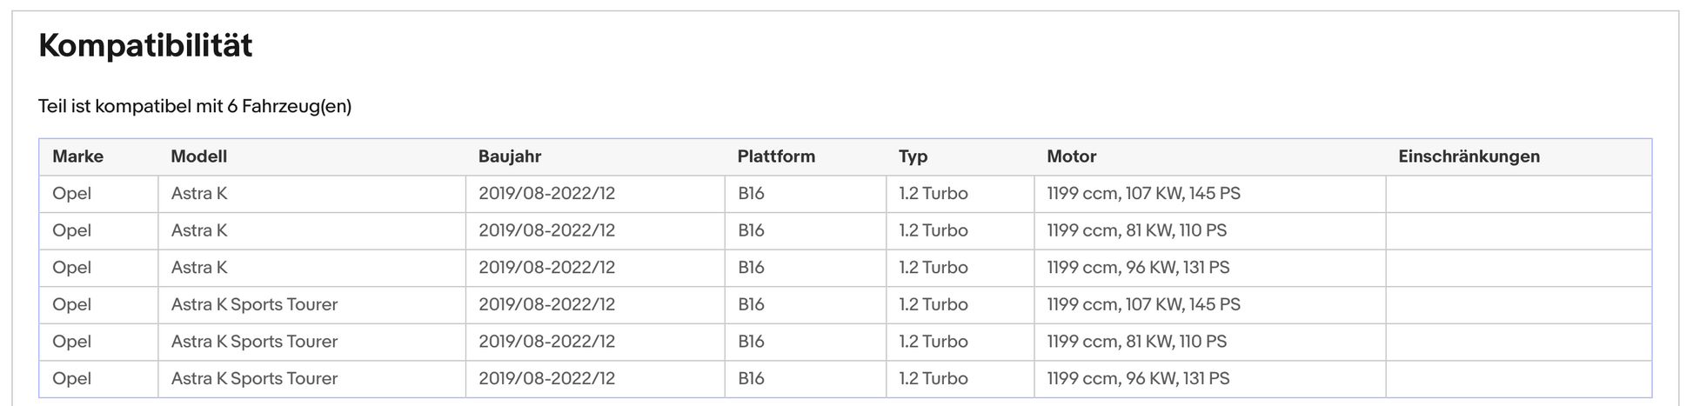Viewport: 1693px width, 406px height.
Task: Click the '1199 ccm, 107 KW, 145 PS' cell in first row
Action: pyautogui.click(x=1209, y=194)
